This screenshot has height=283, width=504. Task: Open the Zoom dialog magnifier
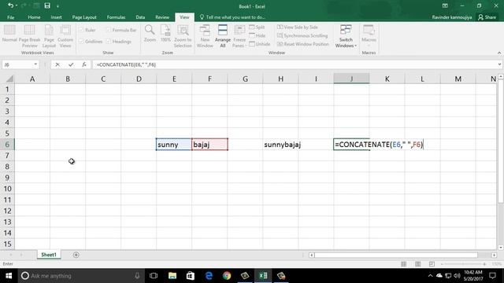(x=150, y=34)
